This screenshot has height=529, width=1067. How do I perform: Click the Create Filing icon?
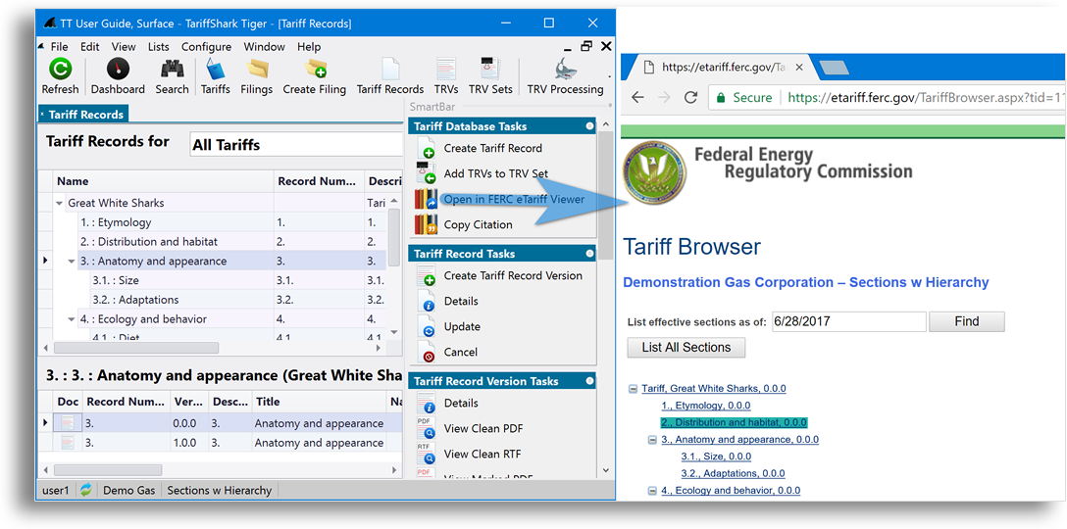(x=315, y=70)
